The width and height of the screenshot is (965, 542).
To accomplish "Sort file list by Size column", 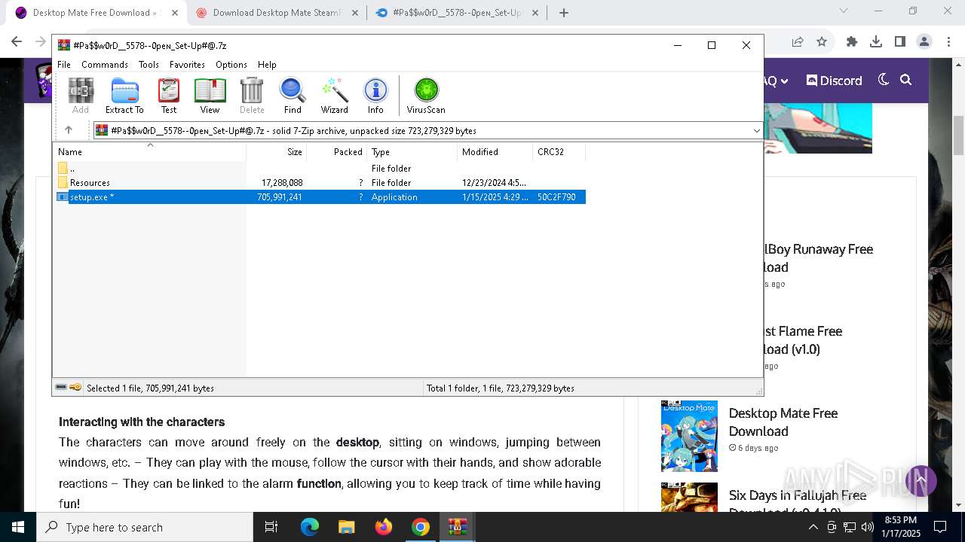I will coord(276,151).
